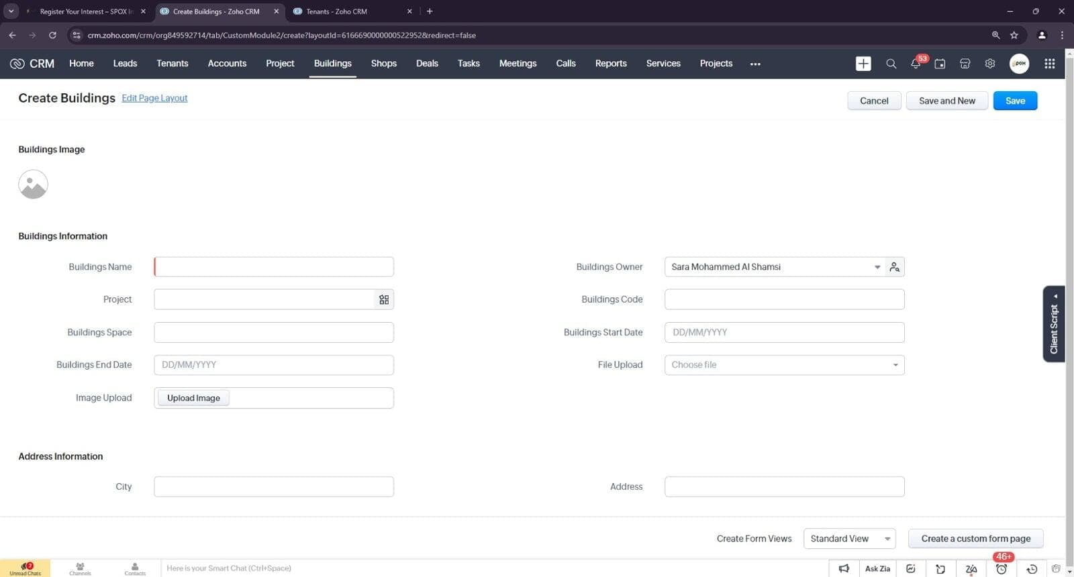Open the Standard View dropdown

[x=849, y=539]
